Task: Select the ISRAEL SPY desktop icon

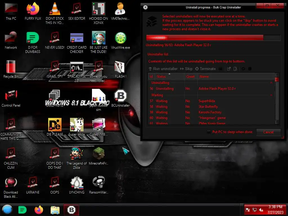Action: click(55, 69)
